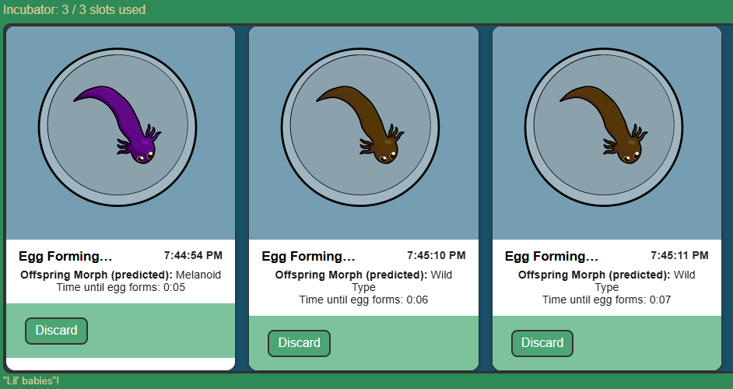Click the "Incubator: 3 / 3 slots used" header
Image resolution: width=733 pixels, height=389 pixels.
[x=75, y=10]
